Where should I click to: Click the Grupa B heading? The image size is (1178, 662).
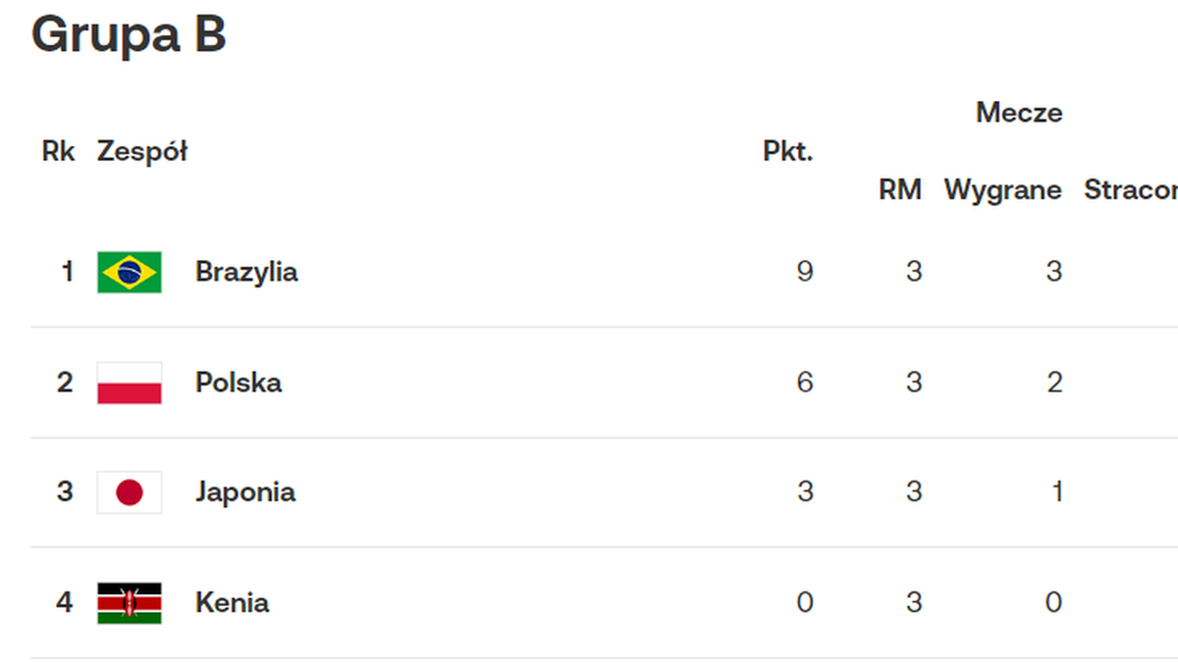(129, 34)
